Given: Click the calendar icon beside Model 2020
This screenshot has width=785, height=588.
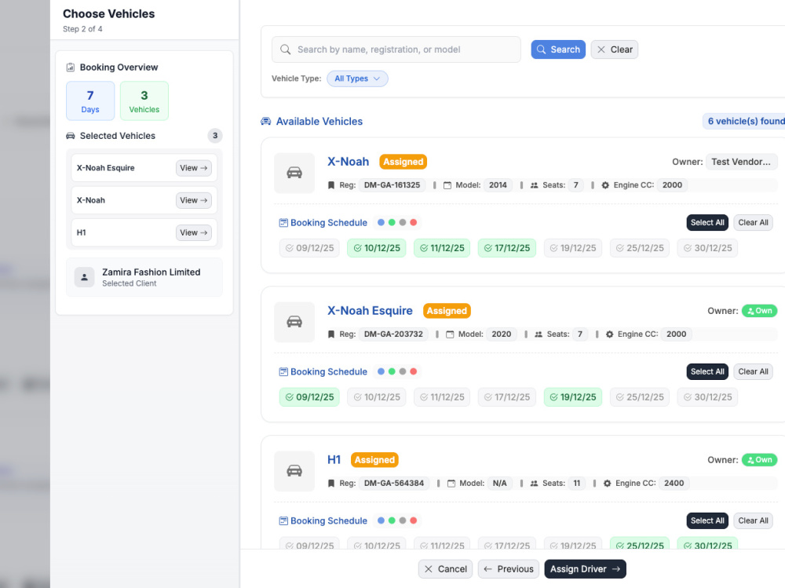Looking at the screenshot, I should click(450, 334).
